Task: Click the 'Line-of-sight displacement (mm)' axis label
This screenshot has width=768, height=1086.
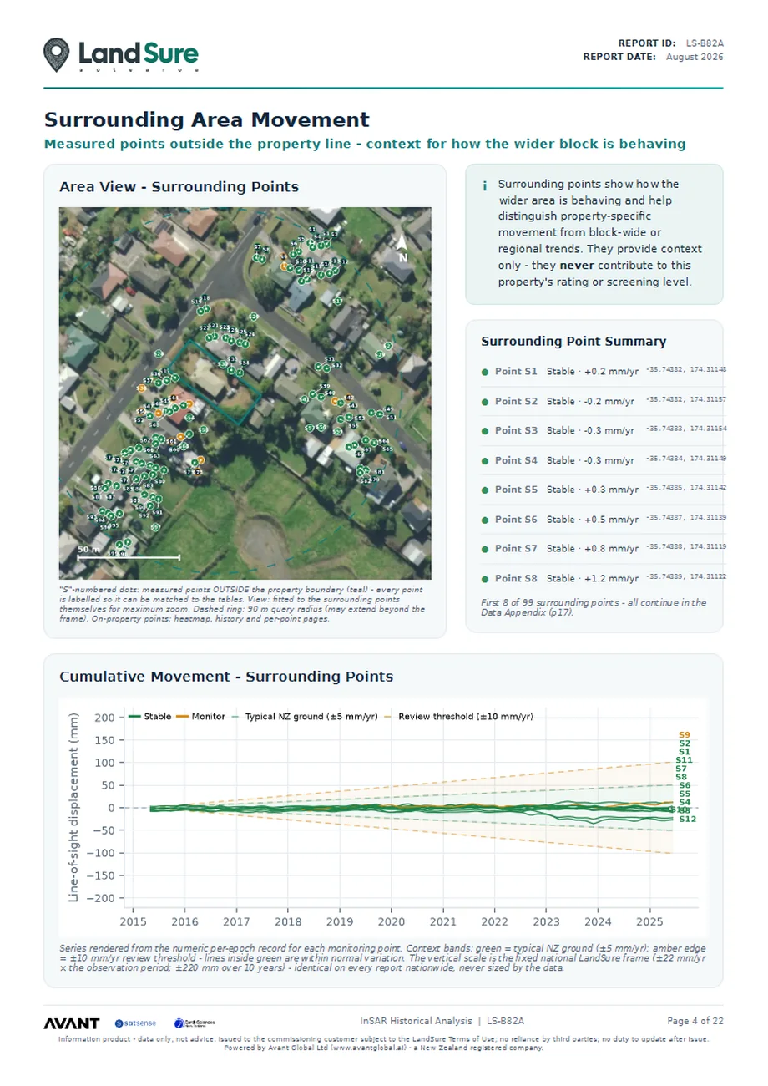Action: (73, 808)
